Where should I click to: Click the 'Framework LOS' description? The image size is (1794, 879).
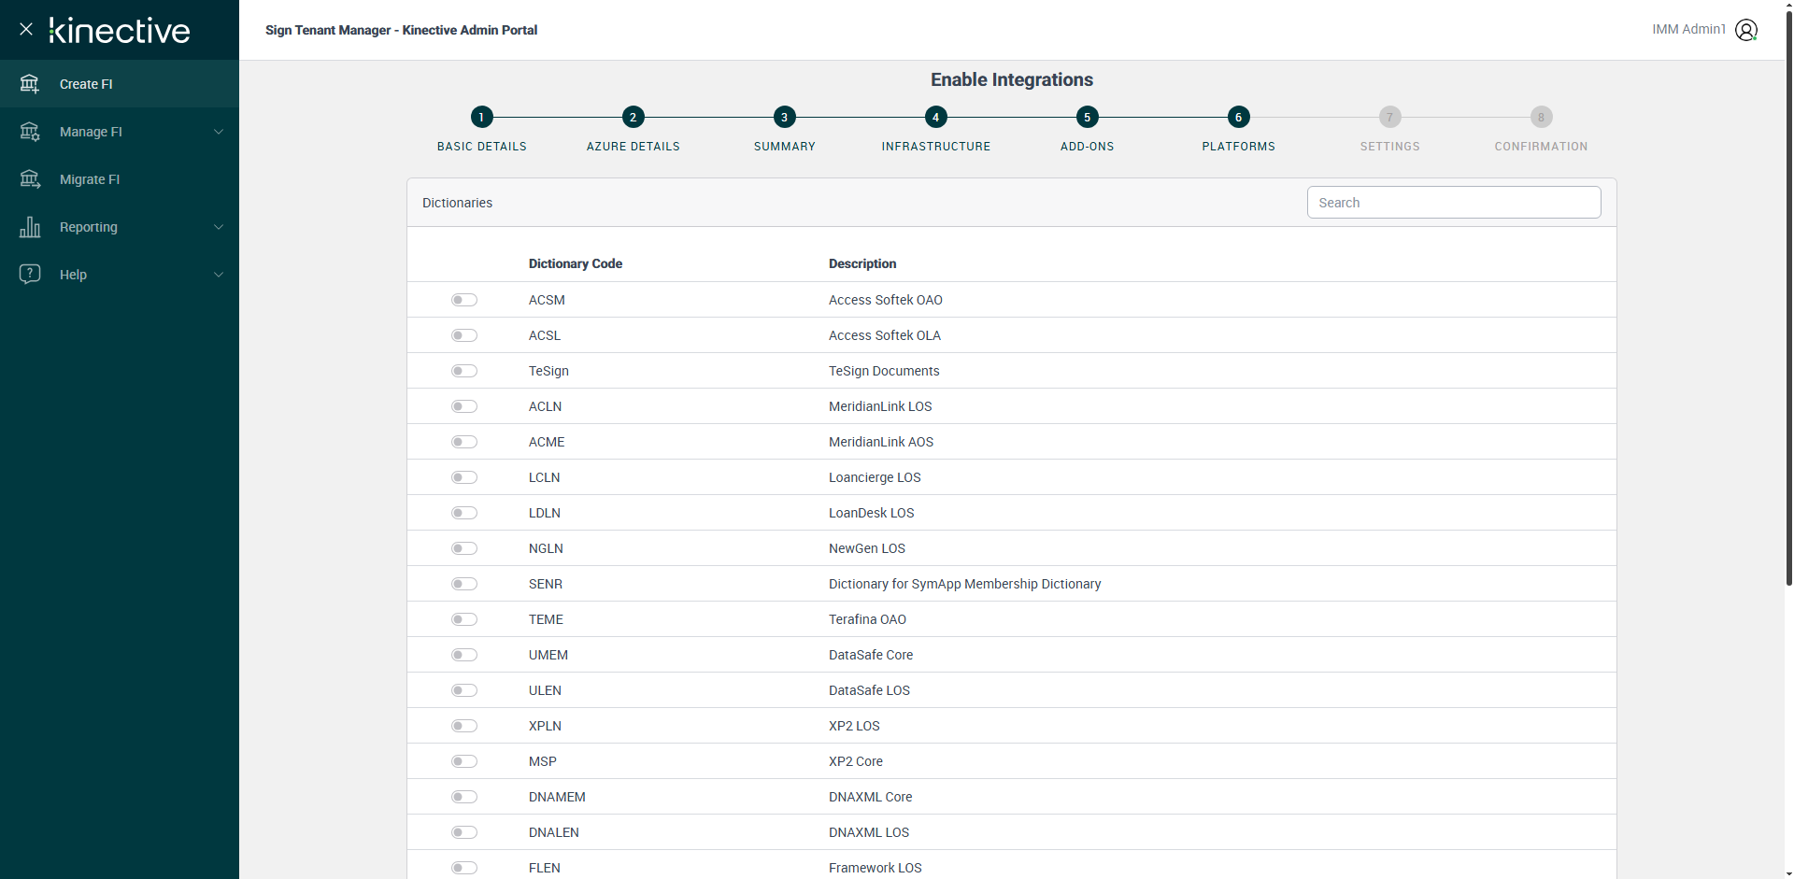point(876,868)
